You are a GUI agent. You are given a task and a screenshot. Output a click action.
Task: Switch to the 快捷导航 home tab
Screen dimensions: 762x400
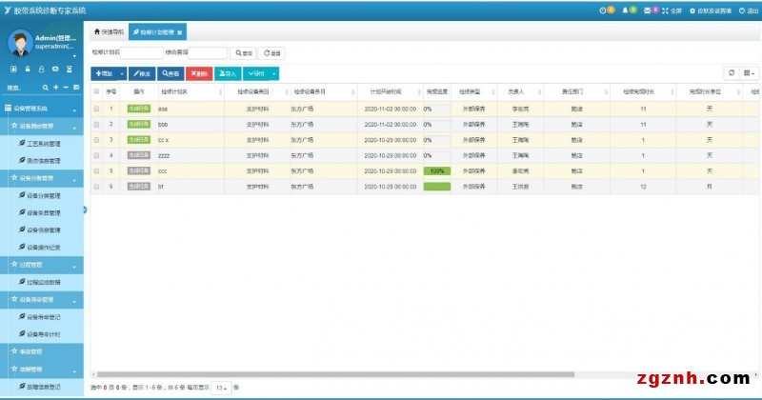click(110, 32)
